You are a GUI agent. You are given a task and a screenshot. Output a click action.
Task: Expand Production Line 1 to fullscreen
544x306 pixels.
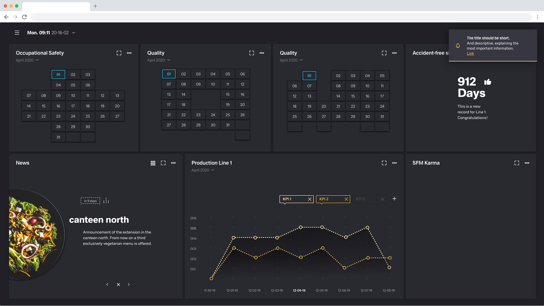(x=384, y=163)
